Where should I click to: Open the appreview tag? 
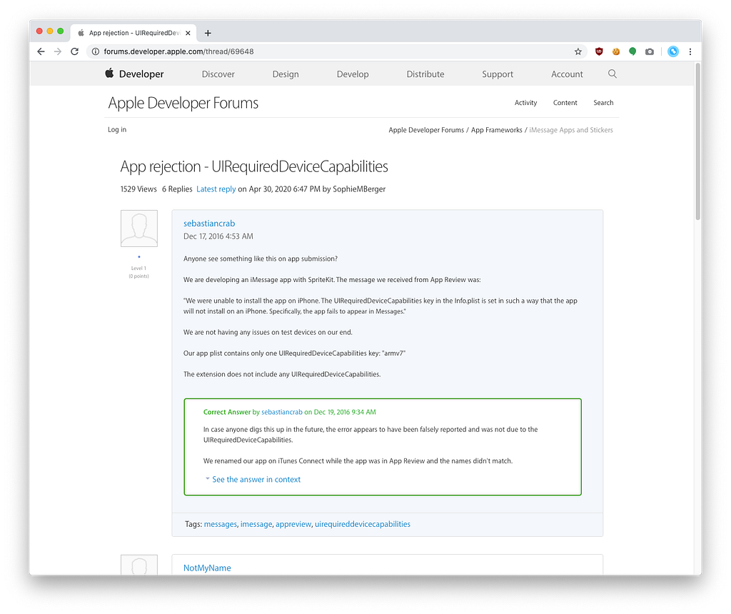(x=293, y=524)
